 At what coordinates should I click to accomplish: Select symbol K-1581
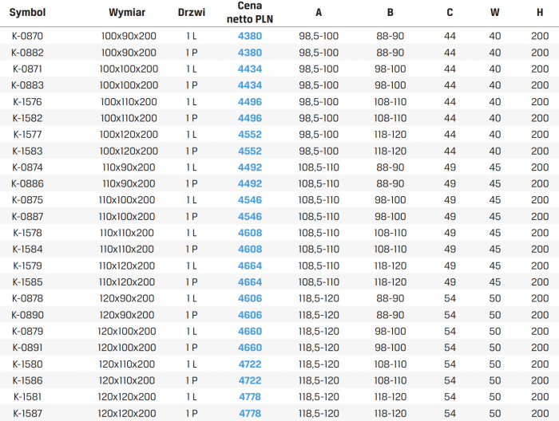point(27,397)
